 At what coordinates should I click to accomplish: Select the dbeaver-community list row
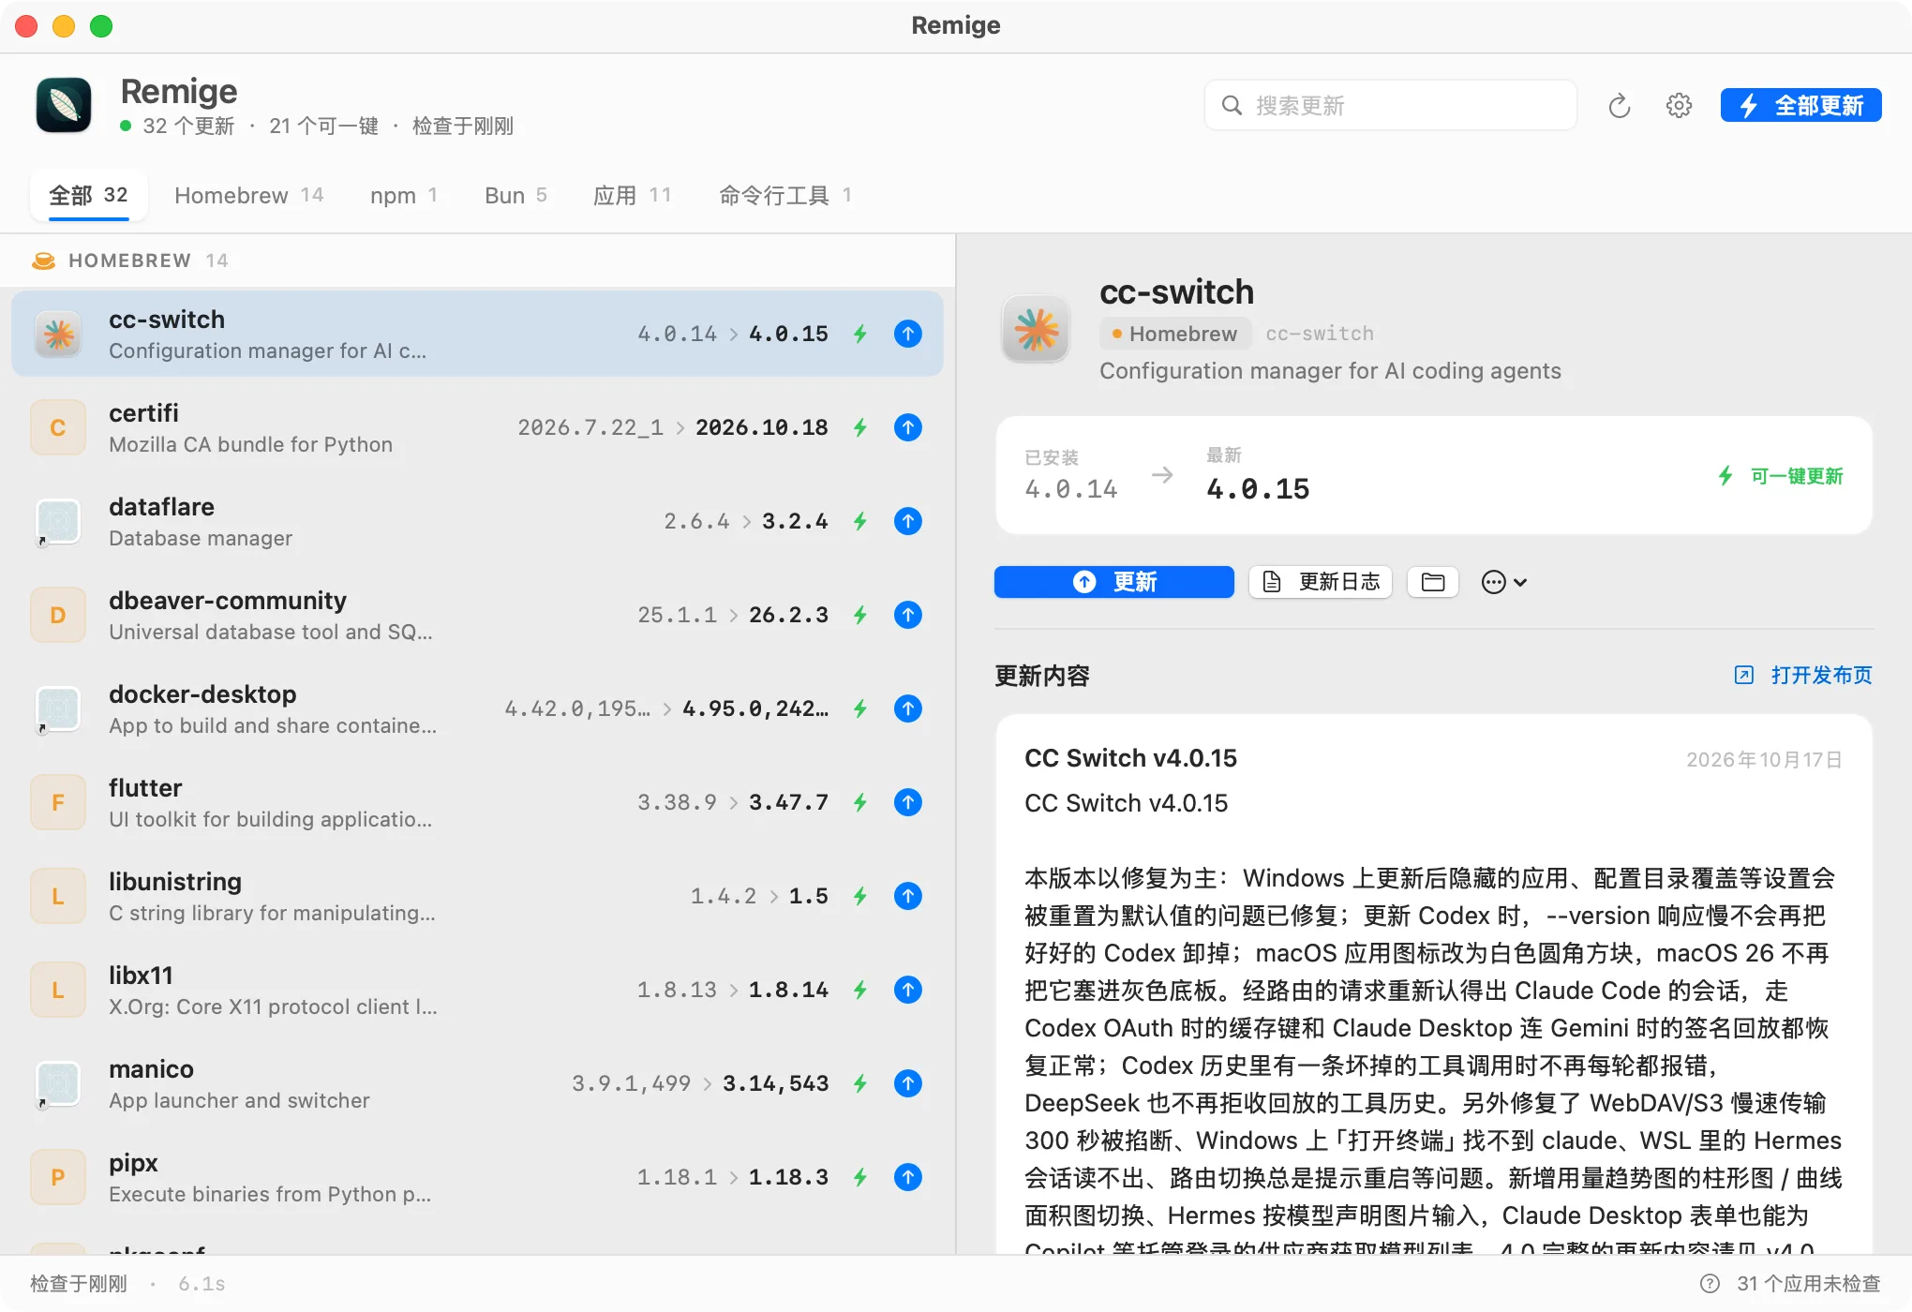click(477, 615)
